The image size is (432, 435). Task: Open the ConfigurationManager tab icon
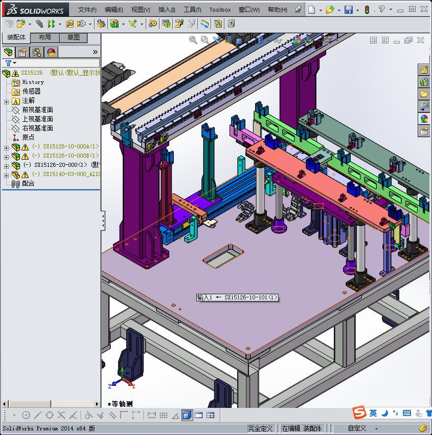(38, 52)
